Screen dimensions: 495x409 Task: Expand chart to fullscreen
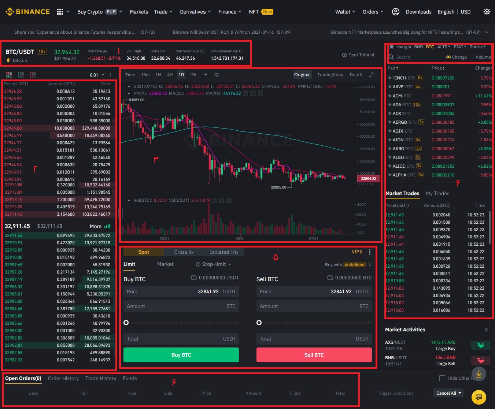tap(371, 75)
